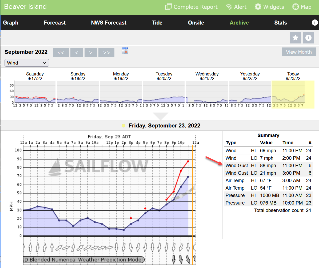The width and height of the screenshot is (319, 268).
Task: Select the Archive tab
Action: coord(239,23)
